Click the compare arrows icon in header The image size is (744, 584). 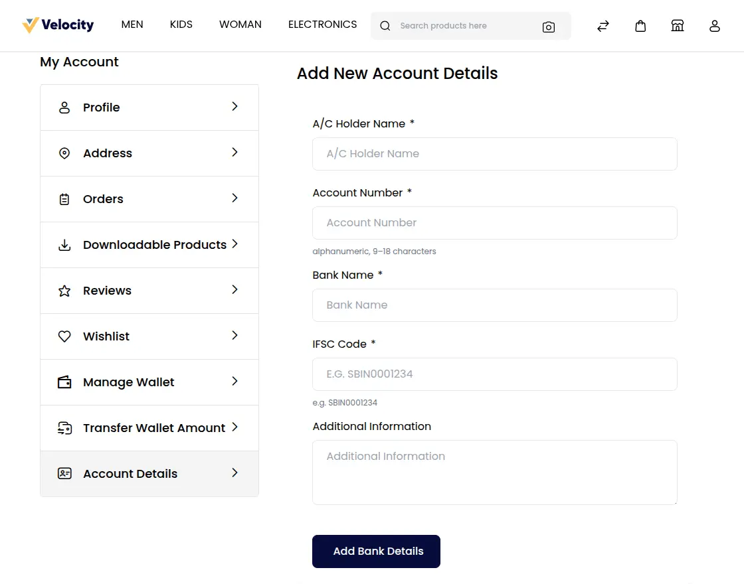[603, 26]
